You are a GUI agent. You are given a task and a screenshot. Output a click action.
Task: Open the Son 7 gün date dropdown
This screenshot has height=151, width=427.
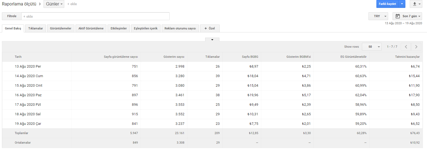pyautogui.click(x=407, y=16)
